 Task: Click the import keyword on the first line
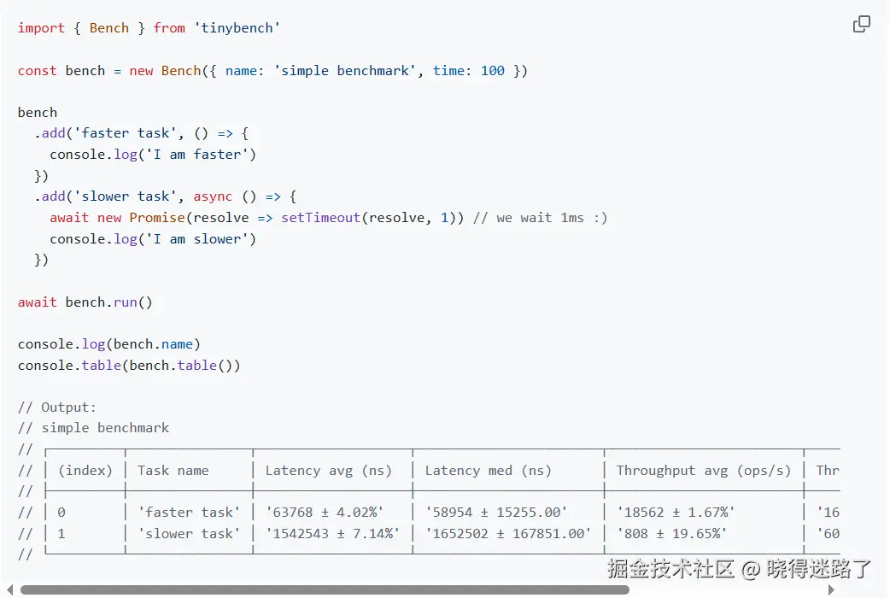pyautogui.click(x=42, y=28)
